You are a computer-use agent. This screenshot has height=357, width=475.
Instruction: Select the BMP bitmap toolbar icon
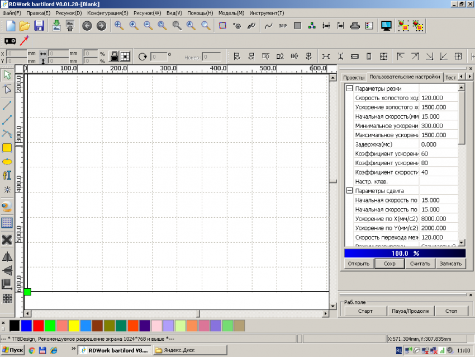pyautogui.click(x=283, y=25)
